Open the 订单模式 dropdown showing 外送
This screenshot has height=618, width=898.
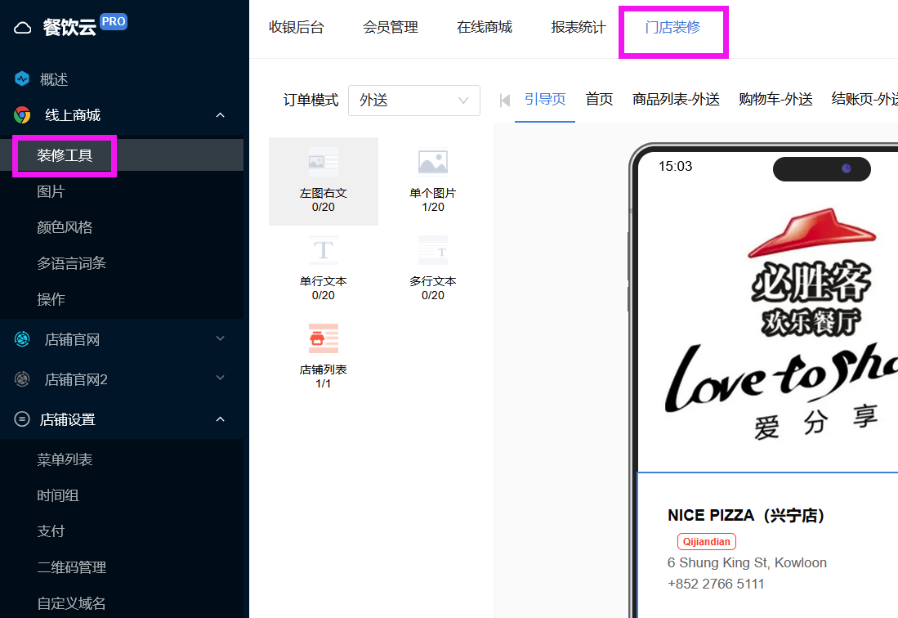point(414,101)
